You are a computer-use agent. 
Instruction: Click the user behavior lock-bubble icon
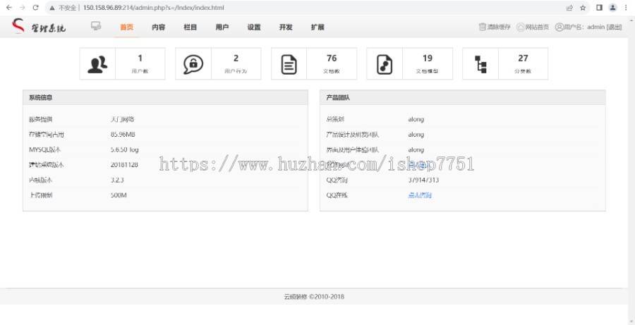(193, 64)
